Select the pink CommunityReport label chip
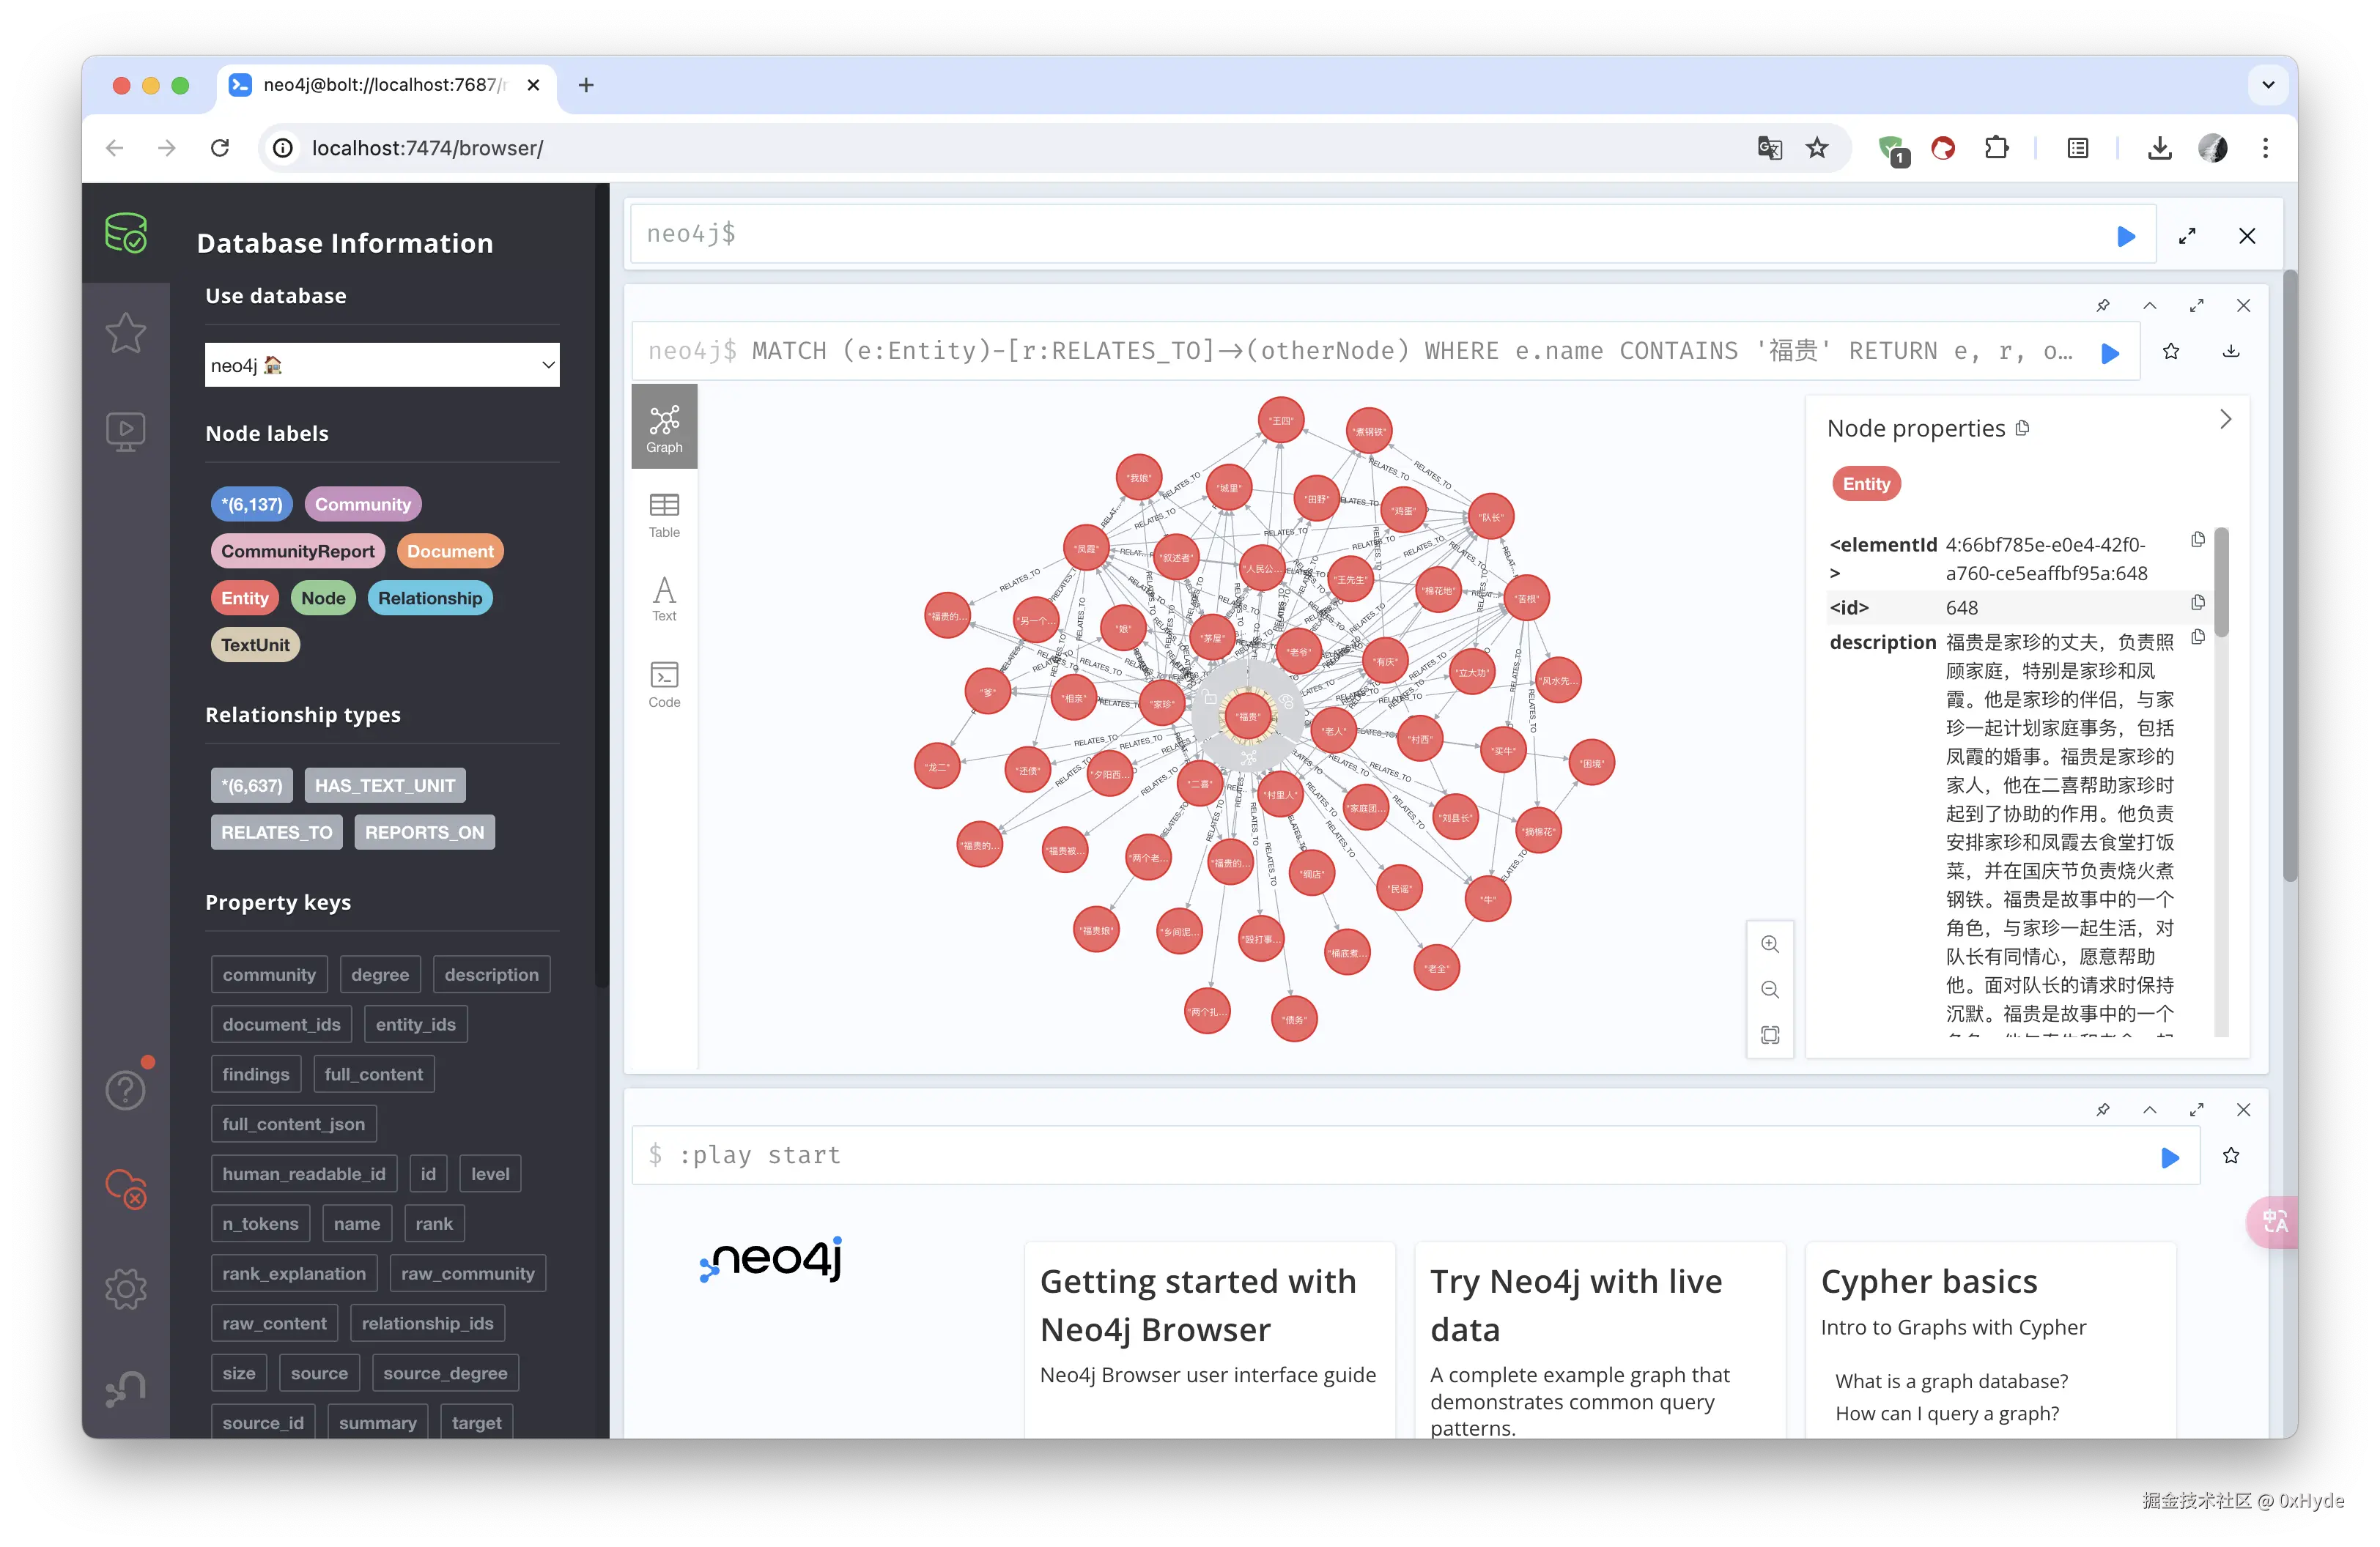 (x=297, y=551)
